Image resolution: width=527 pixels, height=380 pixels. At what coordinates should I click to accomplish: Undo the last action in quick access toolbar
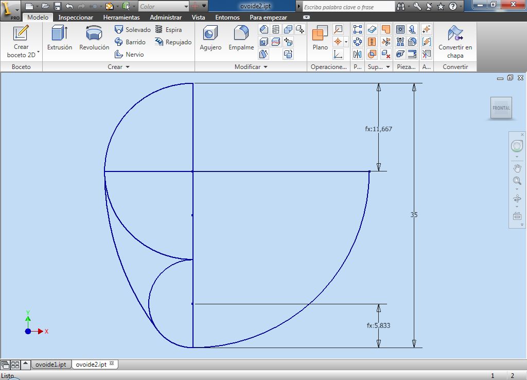[69, 6]
